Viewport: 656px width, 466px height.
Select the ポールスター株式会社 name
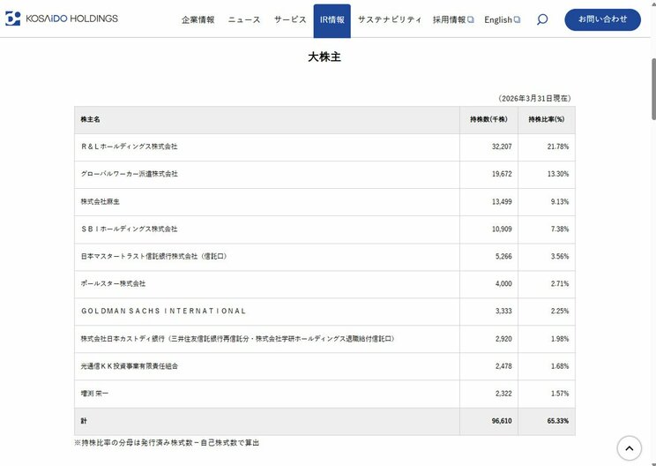tap(113, 283)
